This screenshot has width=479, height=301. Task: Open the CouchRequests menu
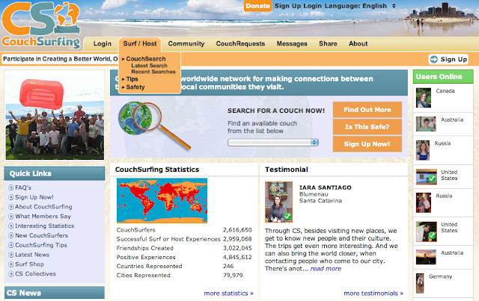coord(240,43)
